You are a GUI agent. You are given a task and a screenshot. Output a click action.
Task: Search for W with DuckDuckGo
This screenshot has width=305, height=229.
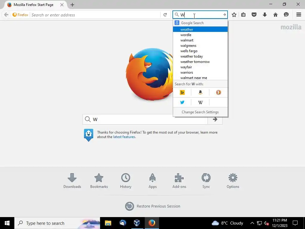[218, 92]
